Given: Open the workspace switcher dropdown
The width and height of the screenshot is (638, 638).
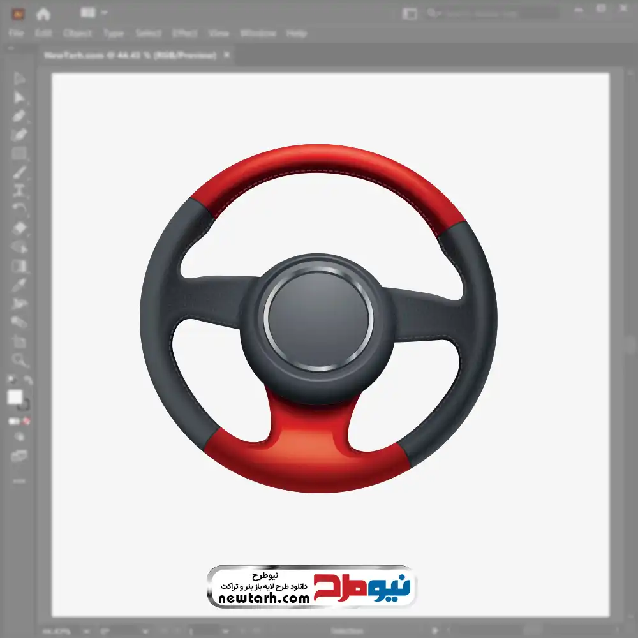Looking at the screenshot, I should tap(410, 13).
